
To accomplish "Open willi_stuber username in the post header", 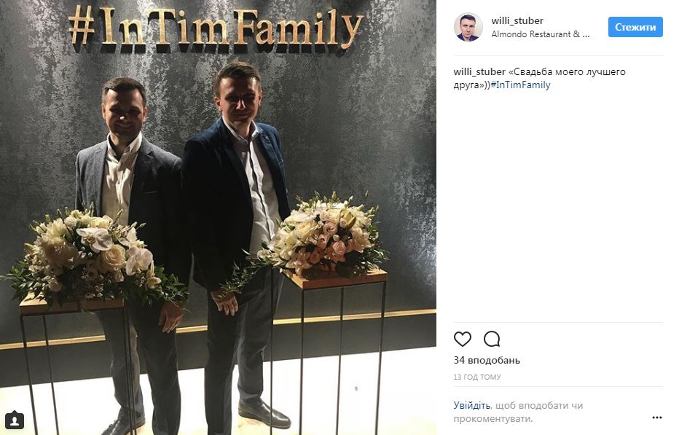I will point(517,20).
